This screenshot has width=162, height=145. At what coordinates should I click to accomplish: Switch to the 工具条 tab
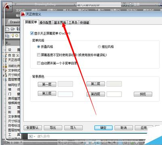pos(73,23)
